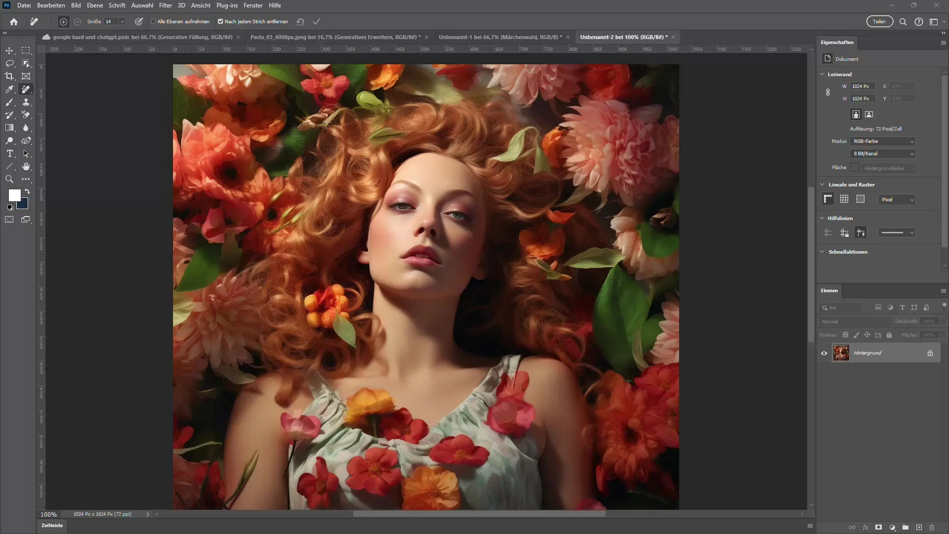This screenshot has width=949, height=534.
Task: Select the Eraser tool
Action: tap(26, 115)
